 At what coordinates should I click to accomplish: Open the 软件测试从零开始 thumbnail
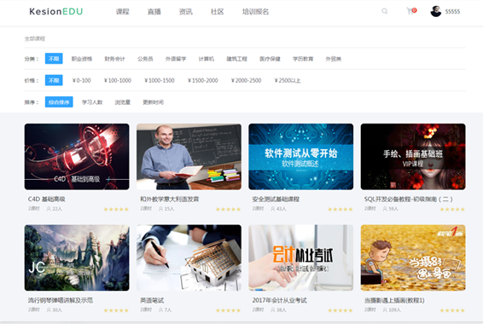301,157
